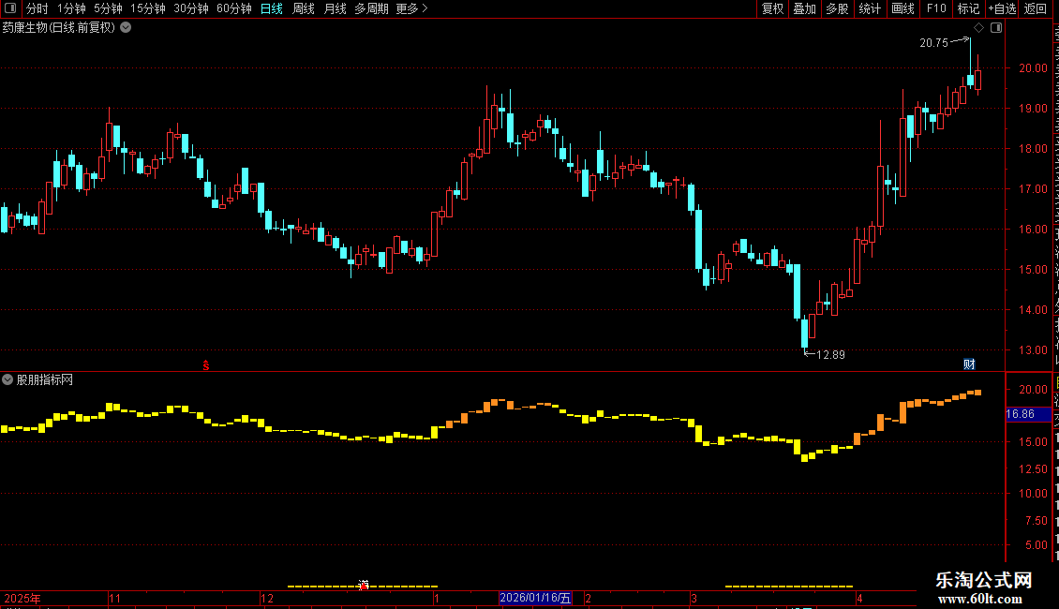Click the 16.86 indicator value box
1059x609 pixels.
point(1027,414)
